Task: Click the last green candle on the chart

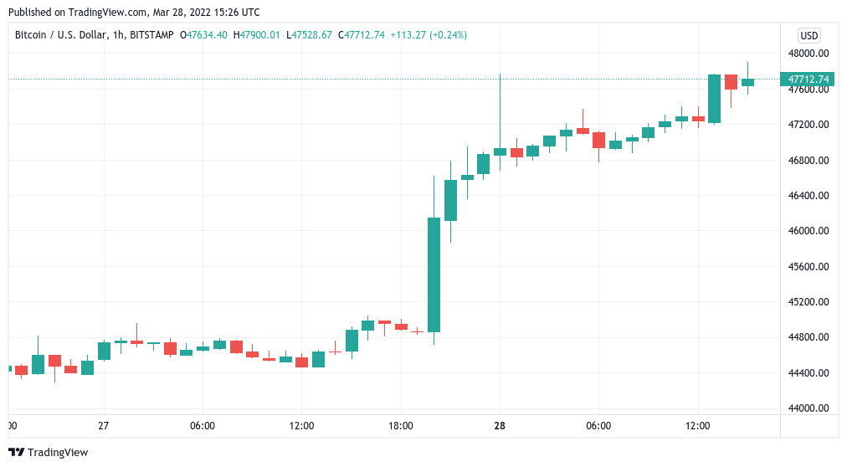Action: pyautogui.click(x=747, y=82)
